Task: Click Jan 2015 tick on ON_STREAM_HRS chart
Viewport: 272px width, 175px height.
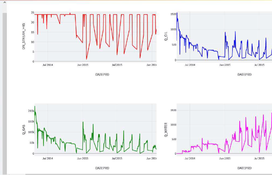Action: click(x=83, y=65)
